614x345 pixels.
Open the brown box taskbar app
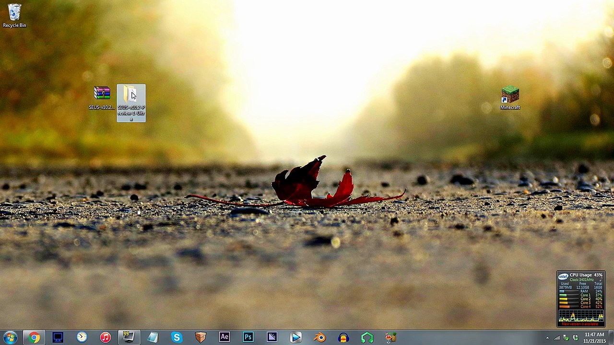[201, 337]
